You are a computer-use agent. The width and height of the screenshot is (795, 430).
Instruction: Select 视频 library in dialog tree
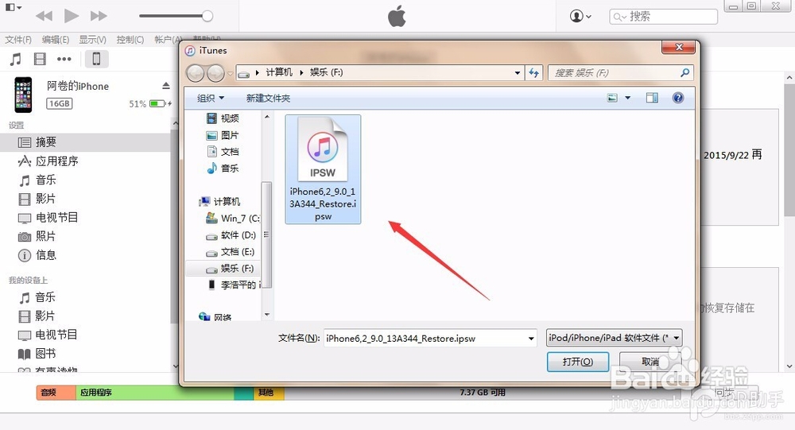(x=223, y=118)
